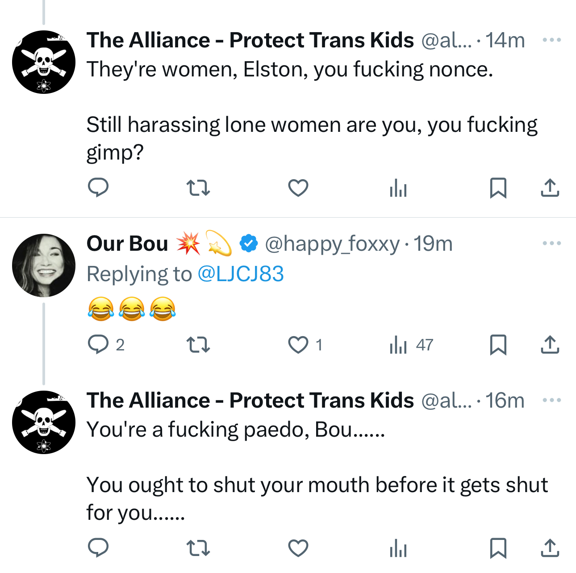
Task: Open Alliance skull avatar on 16m tweet
Action: point(44,422)
